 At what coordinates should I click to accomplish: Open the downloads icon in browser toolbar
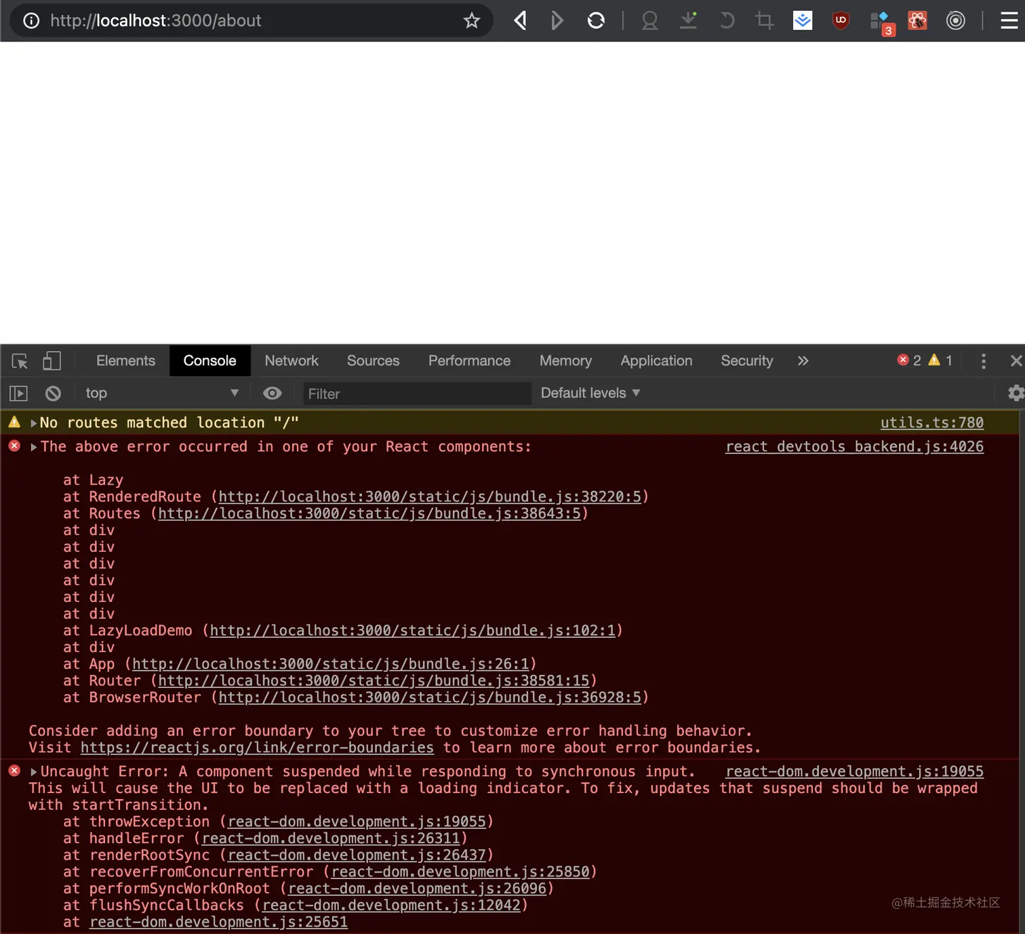[x=688, y=20]
